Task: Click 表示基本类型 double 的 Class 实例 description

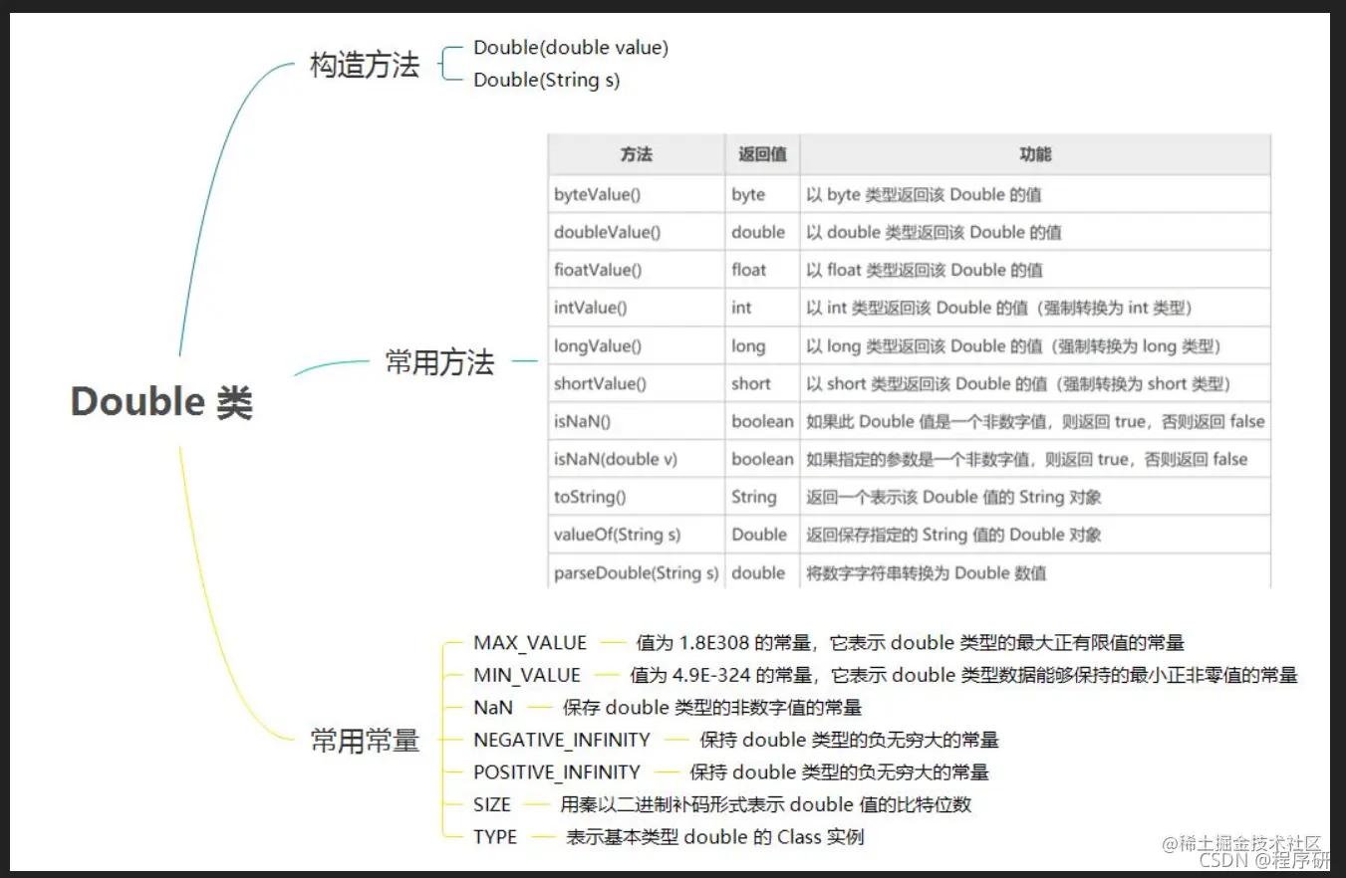Action: pos(715,836)
